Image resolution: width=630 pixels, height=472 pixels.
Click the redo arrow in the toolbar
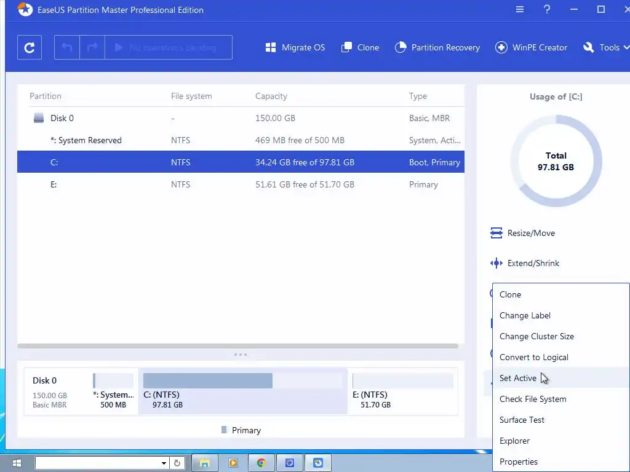point(92,47)
